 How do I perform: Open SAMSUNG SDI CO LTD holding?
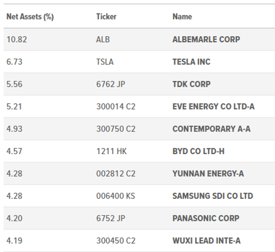(x=213, y=196)
